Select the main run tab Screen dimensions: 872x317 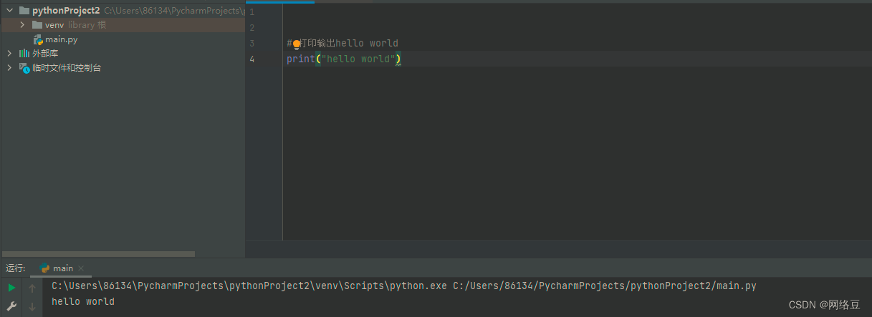click(x=57, y=268)
